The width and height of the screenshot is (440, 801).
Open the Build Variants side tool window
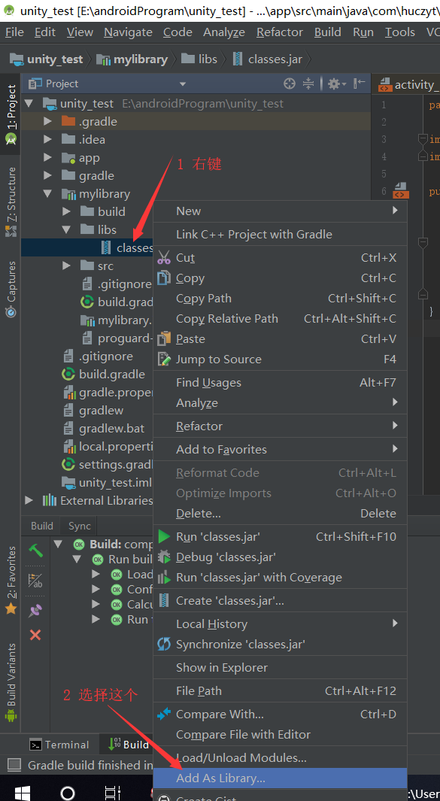[x=11, y=681]
